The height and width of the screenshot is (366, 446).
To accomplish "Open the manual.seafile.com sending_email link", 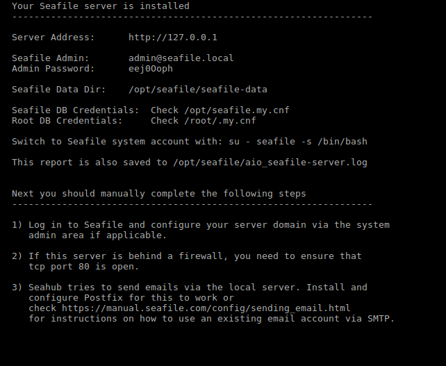I will coord(206,308).
